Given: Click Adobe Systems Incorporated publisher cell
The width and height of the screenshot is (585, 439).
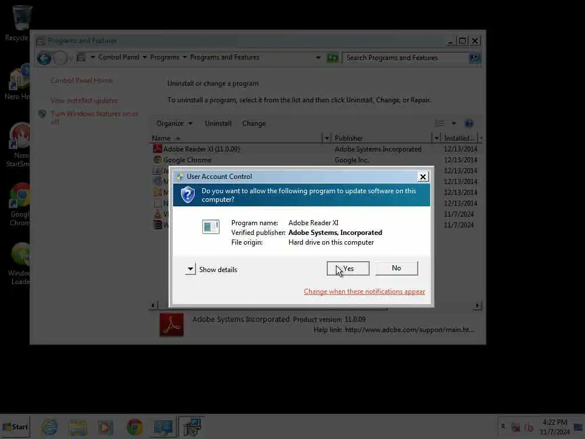Looking at the screenshot, I should tap(378, 149).
